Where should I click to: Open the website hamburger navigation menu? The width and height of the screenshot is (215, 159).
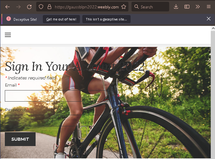[8, 35]
